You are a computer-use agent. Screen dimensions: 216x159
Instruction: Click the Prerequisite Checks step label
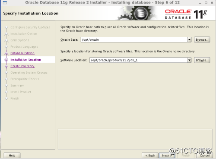coord(25,79)
